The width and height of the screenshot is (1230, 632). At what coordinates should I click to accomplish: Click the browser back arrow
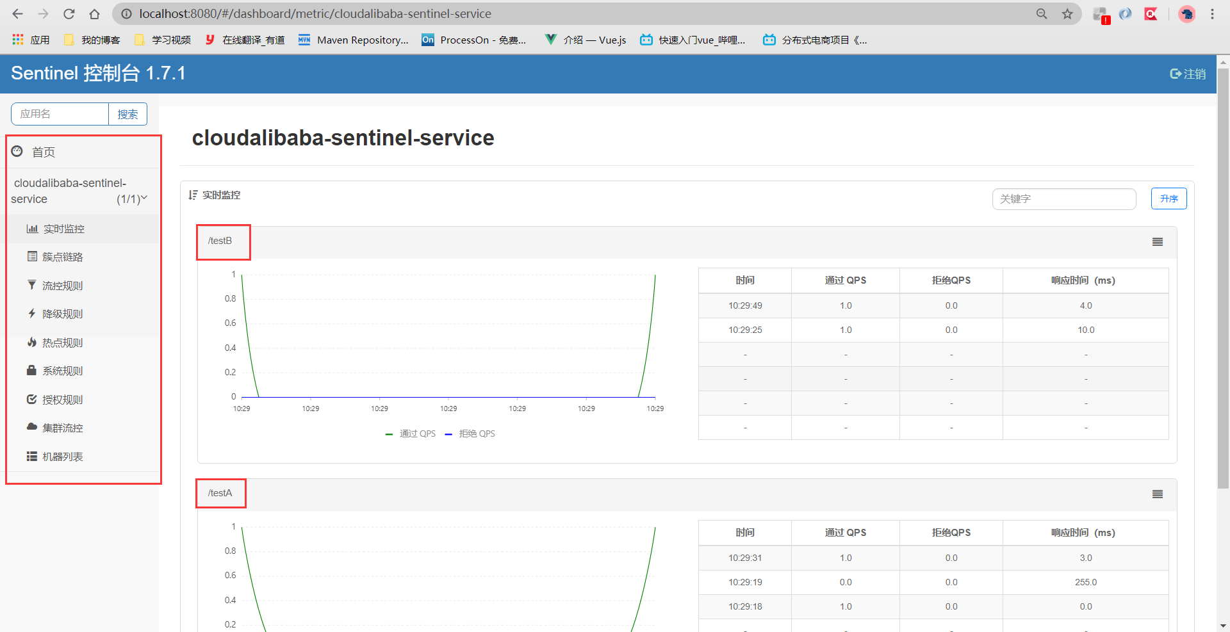coord(17,13)
